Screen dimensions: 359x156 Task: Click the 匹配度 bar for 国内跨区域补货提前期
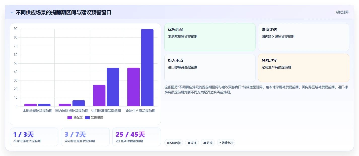click(x=65, y=105)
